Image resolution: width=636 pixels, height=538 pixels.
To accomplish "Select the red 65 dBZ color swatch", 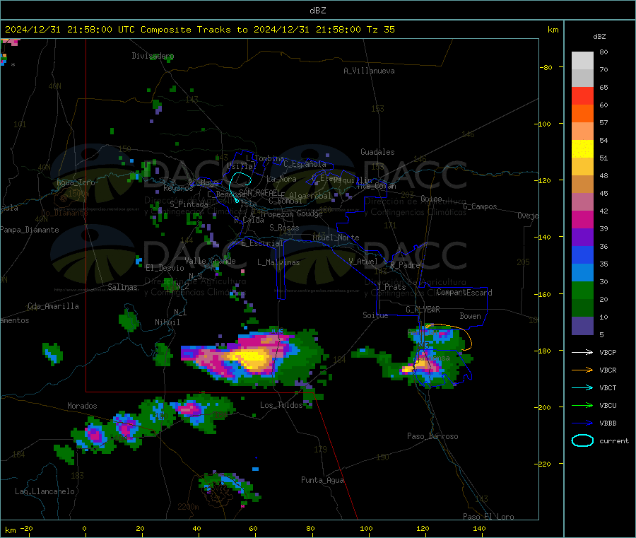I will pyautogui.click(x=582, y=95).
